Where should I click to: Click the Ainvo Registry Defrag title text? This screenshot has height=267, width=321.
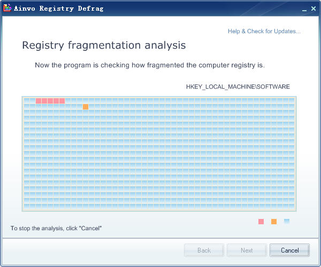(x=59, y=9)
